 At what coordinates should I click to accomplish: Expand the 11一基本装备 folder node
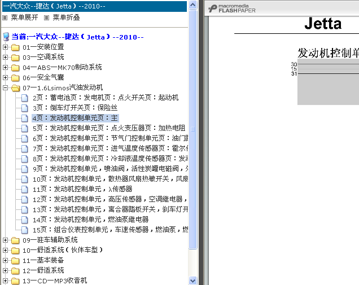(x=5, y=260)
